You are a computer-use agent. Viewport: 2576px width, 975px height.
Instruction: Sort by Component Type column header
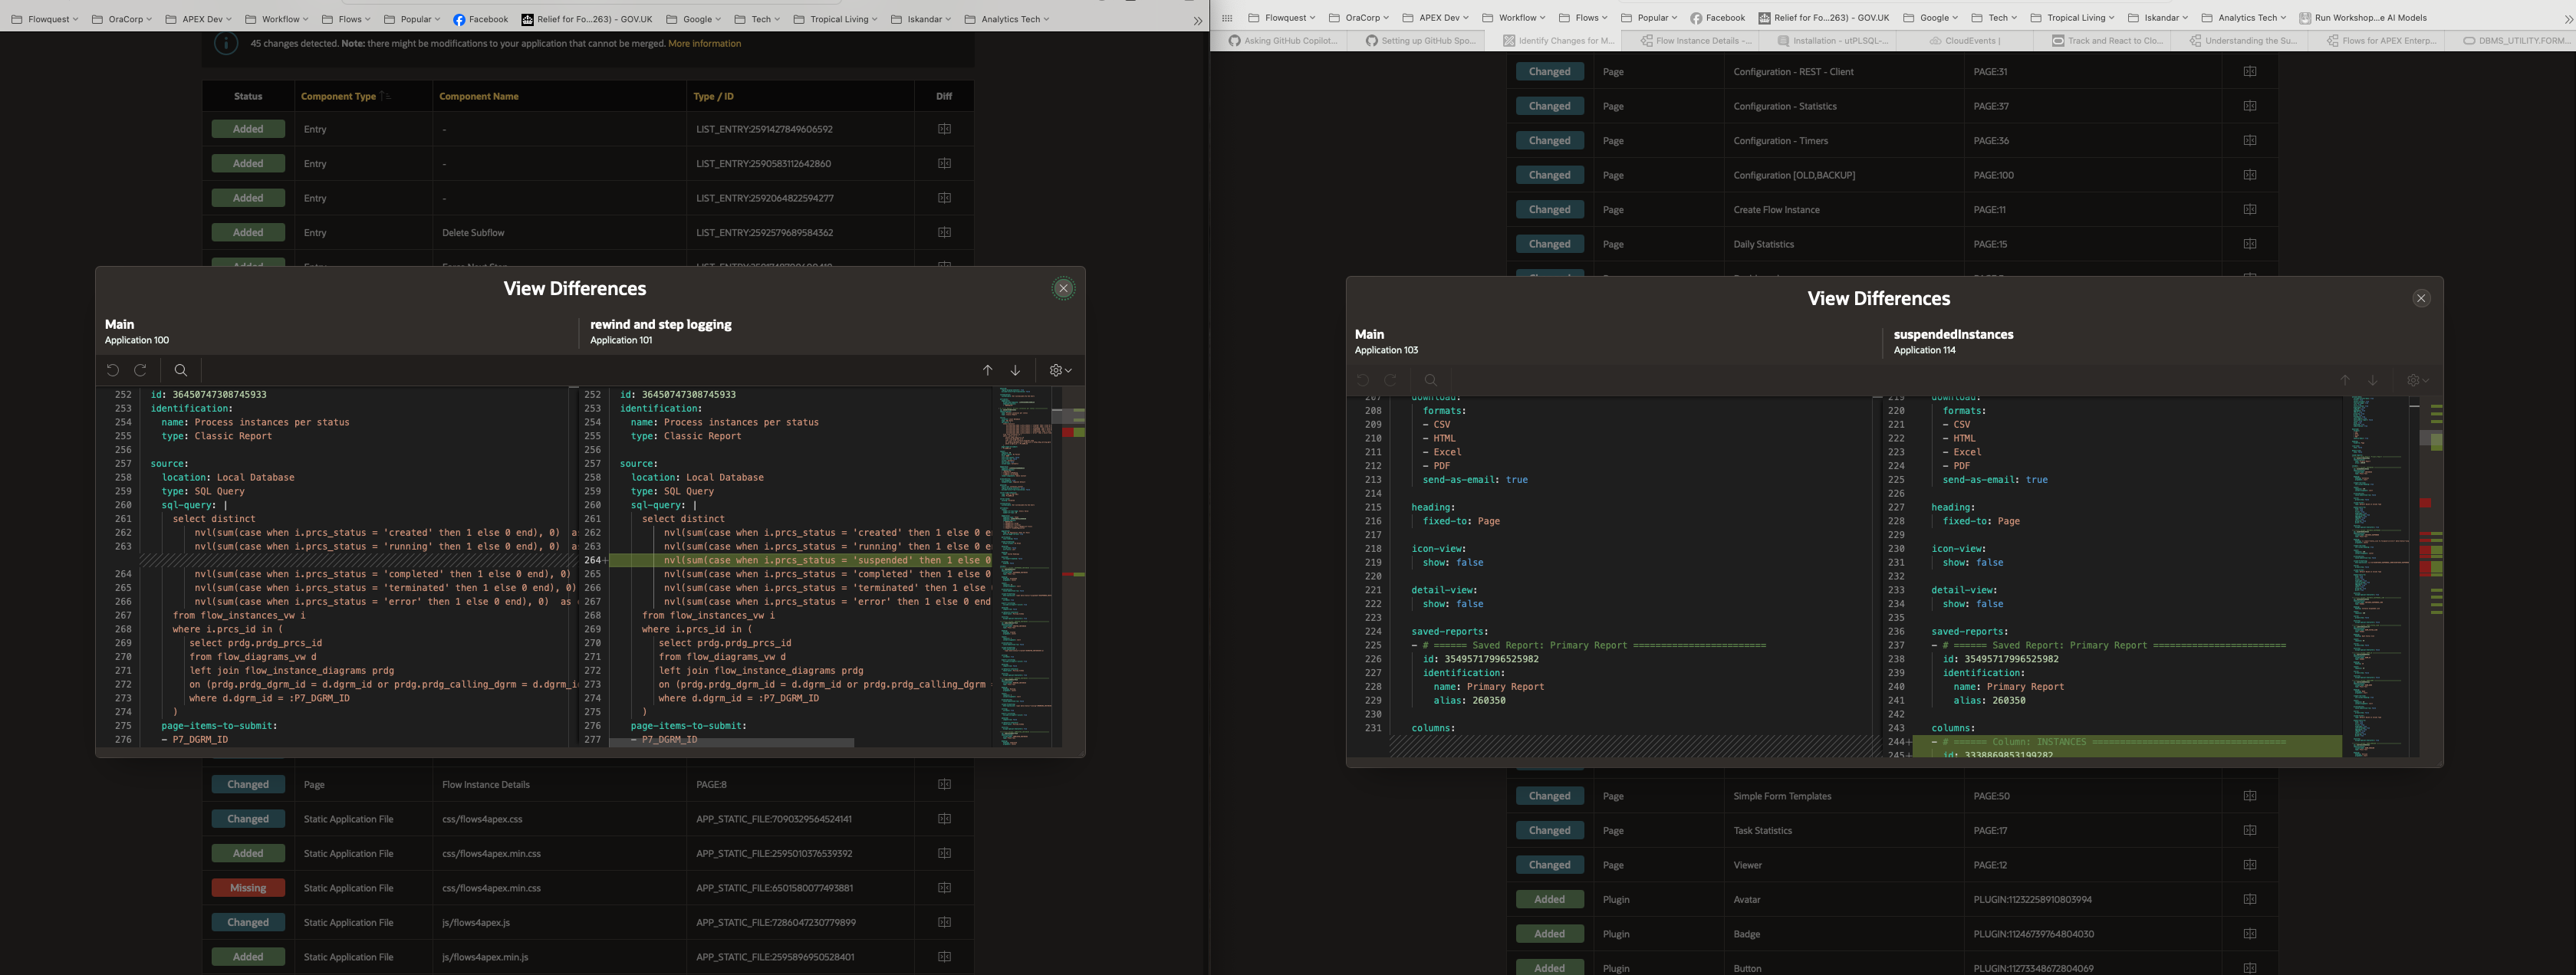pyautogui.click(x=338, y=97)
